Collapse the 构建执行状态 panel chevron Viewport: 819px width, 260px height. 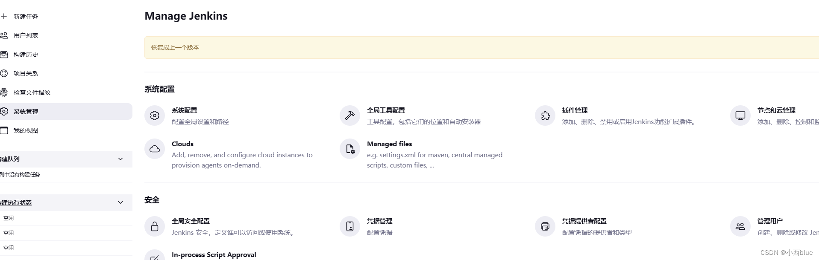coord(120,202)
